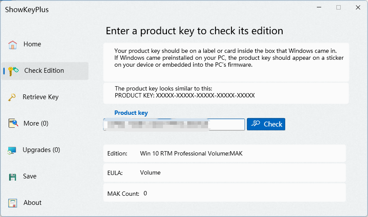Select the Check Edition label

coord(44,71)
